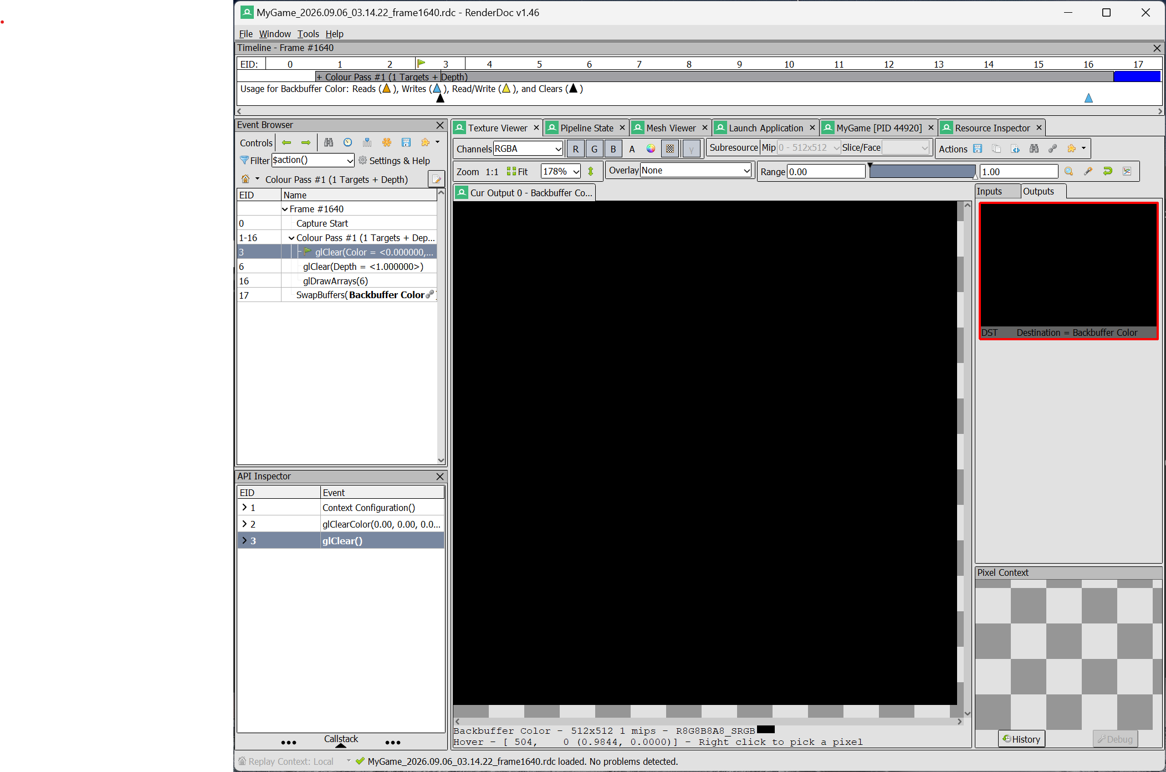
Task: Click the histogram icon beside range
Action: (x=1127, y=171)
